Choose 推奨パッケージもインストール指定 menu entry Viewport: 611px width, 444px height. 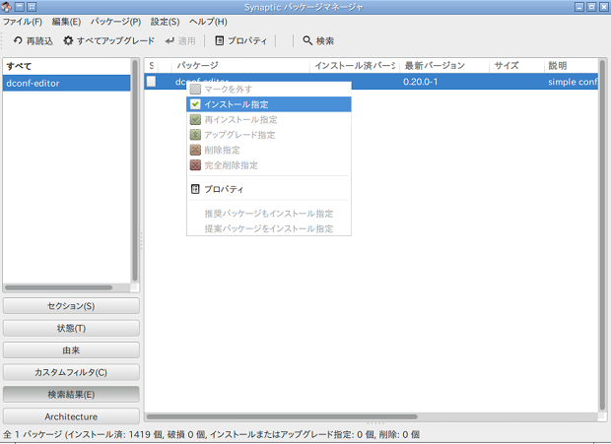pos(269,214)
